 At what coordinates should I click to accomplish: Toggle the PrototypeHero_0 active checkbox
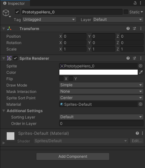pos(17,12)
